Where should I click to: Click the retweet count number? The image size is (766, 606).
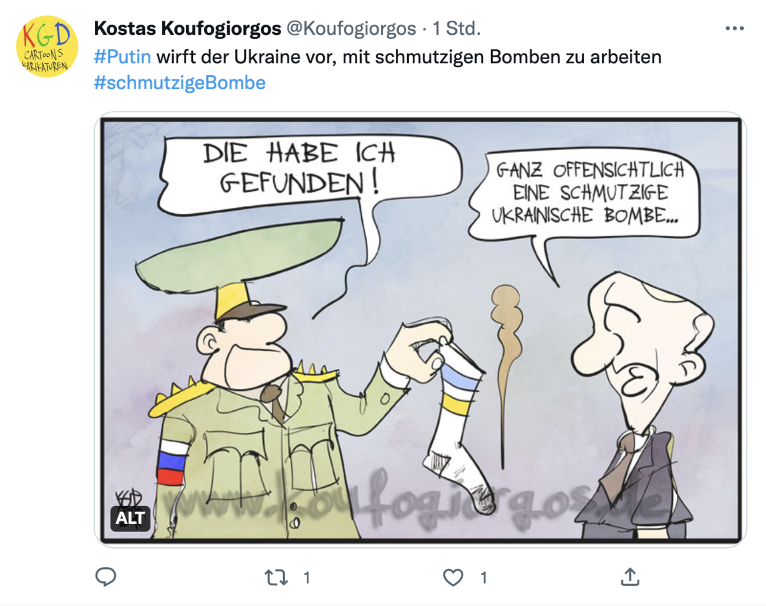pyautogui.click(x=307, y=577)
